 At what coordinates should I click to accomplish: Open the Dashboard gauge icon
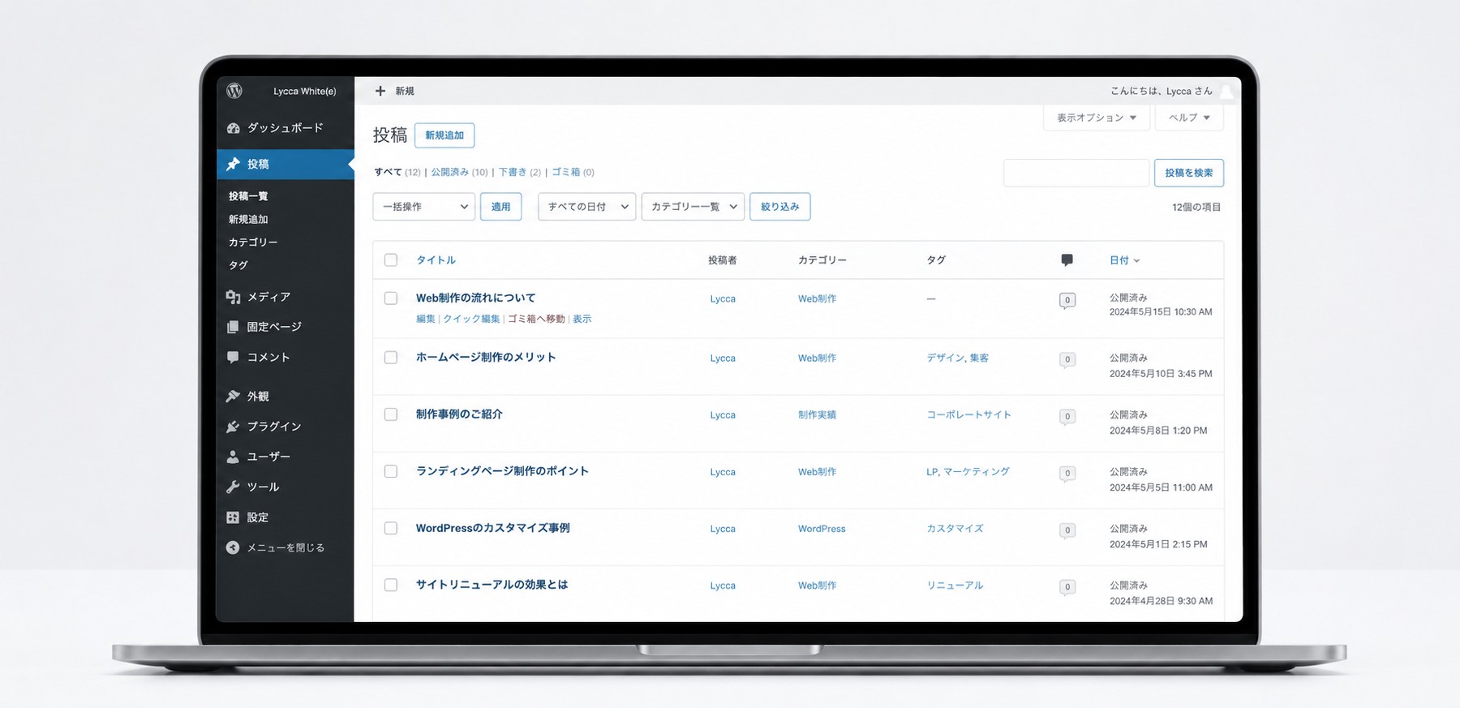[x=234, y=128]
